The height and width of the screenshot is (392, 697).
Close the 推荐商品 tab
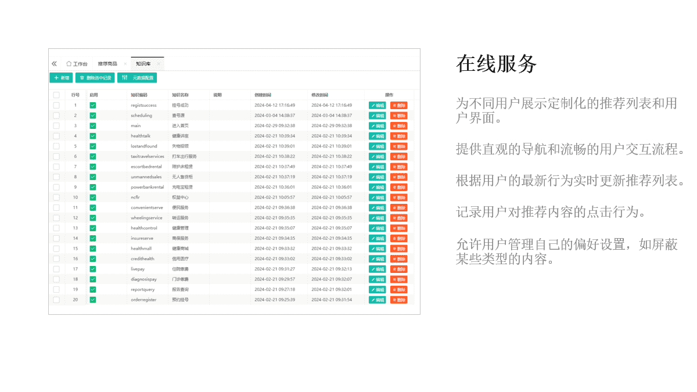tap(125, 63)
